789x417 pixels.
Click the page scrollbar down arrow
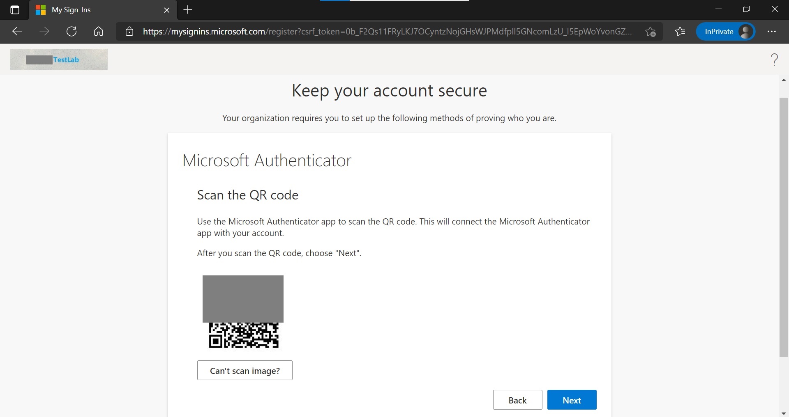[784, 413]
